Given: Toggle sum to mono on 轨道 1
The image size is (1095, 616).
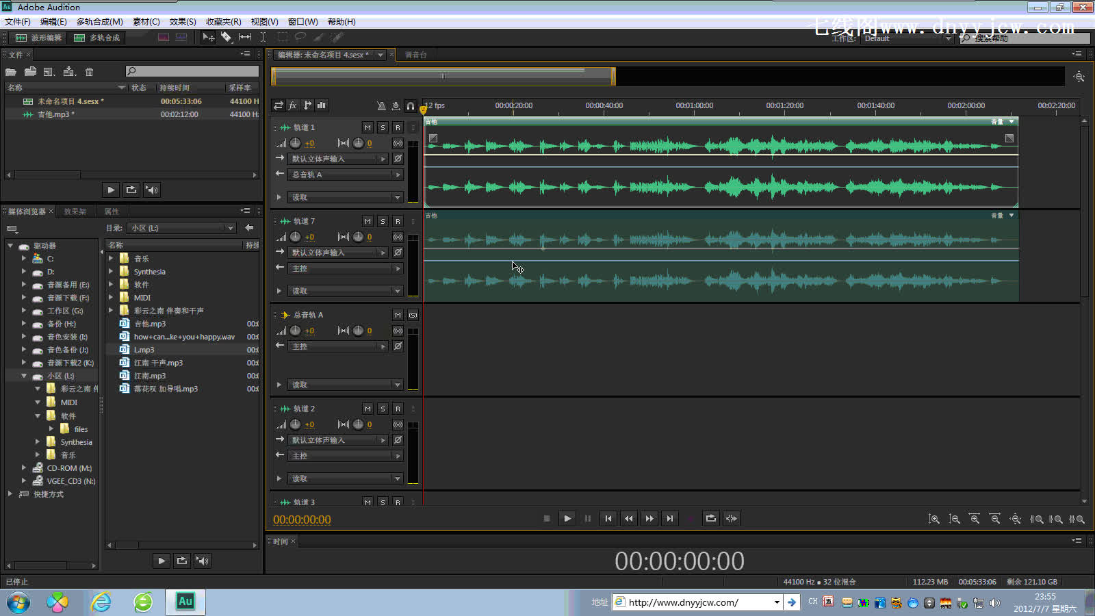Looking at the screenshot, I should (x=398, y=143).
